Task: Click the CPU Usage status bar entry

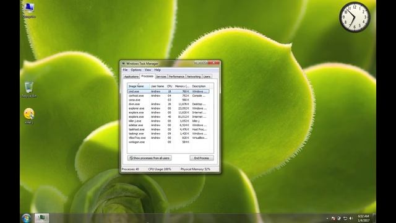Action: pyautogui.click(x=160, y=169)
